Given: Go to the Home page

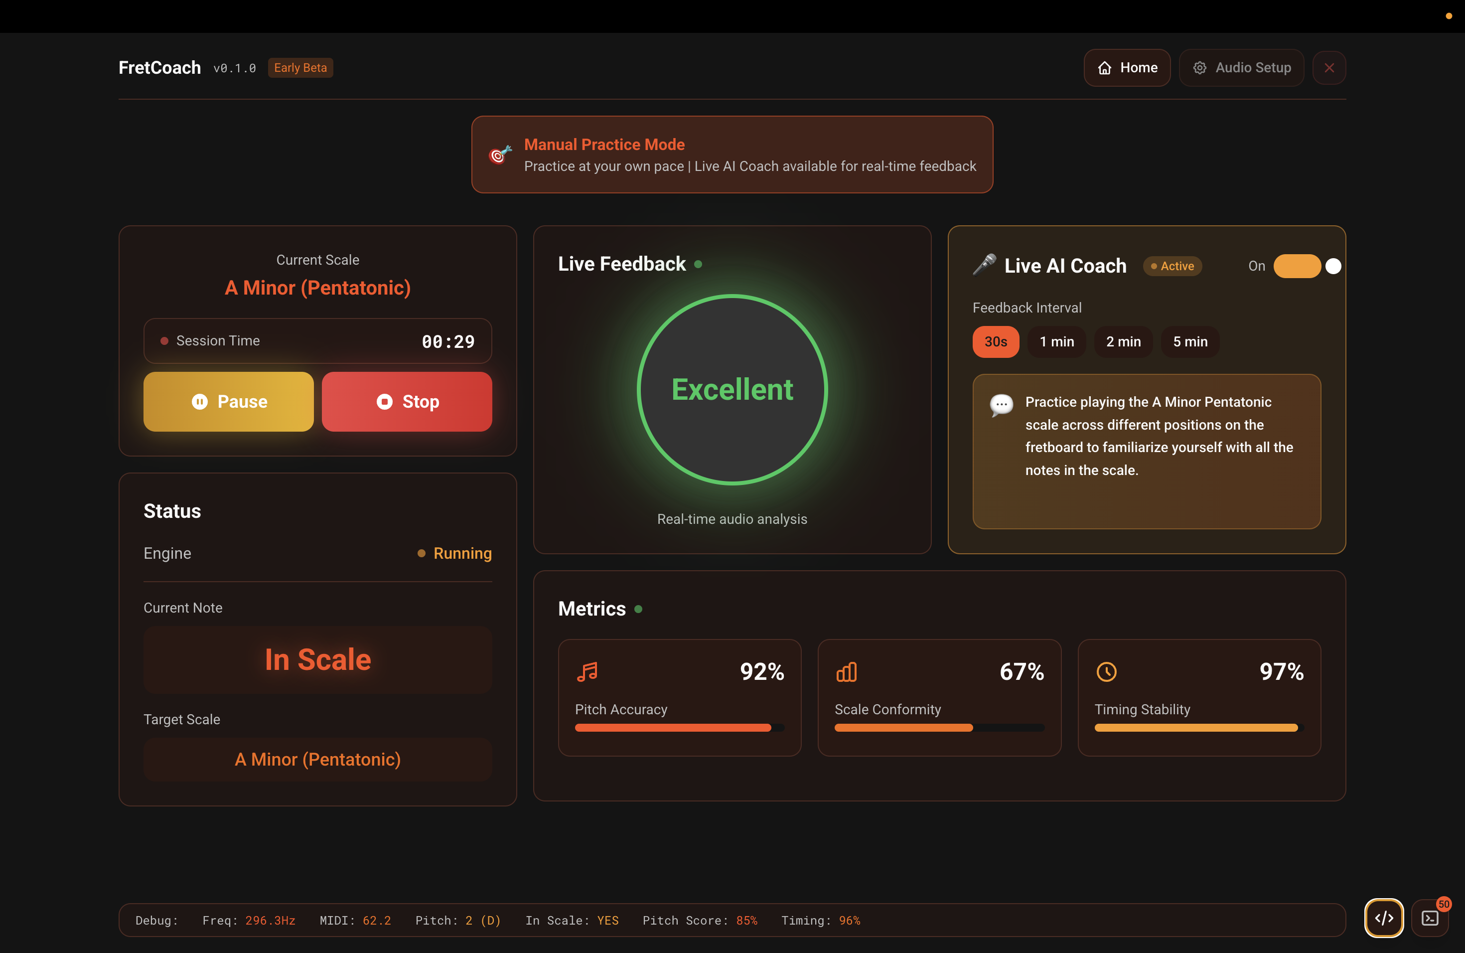Looking at the screenshot, I should [1127, 68].
